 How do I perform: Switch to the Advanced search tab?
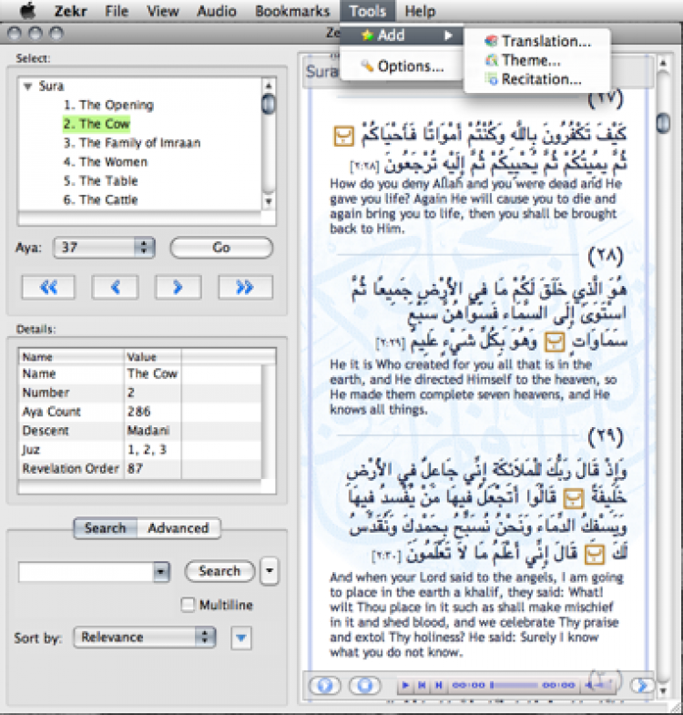pos(178,528)
